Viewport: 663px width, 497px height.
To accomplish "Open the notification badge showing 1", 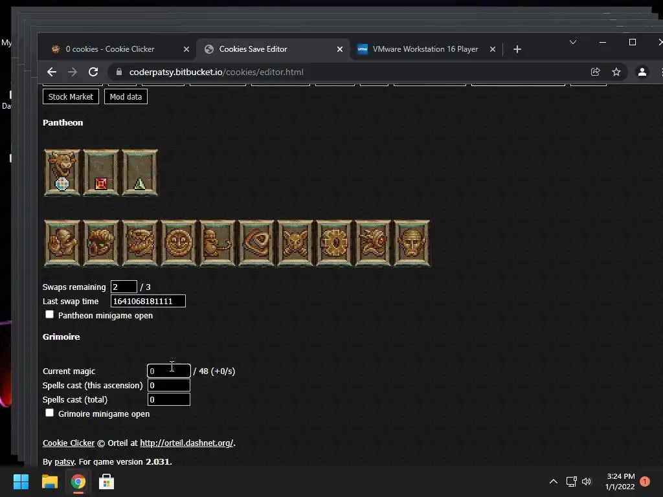I will (x=645, y=481).
